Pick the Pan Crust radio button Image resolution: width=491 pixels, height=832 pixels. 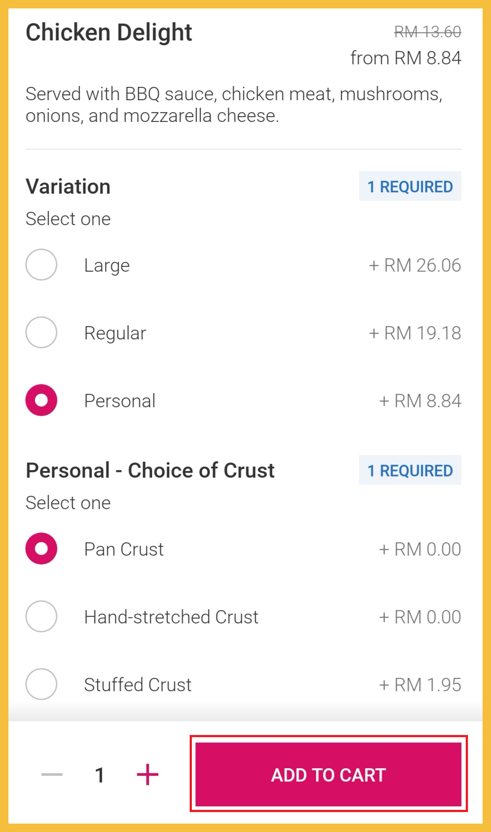pyautogui.click(x=41, y=548)
